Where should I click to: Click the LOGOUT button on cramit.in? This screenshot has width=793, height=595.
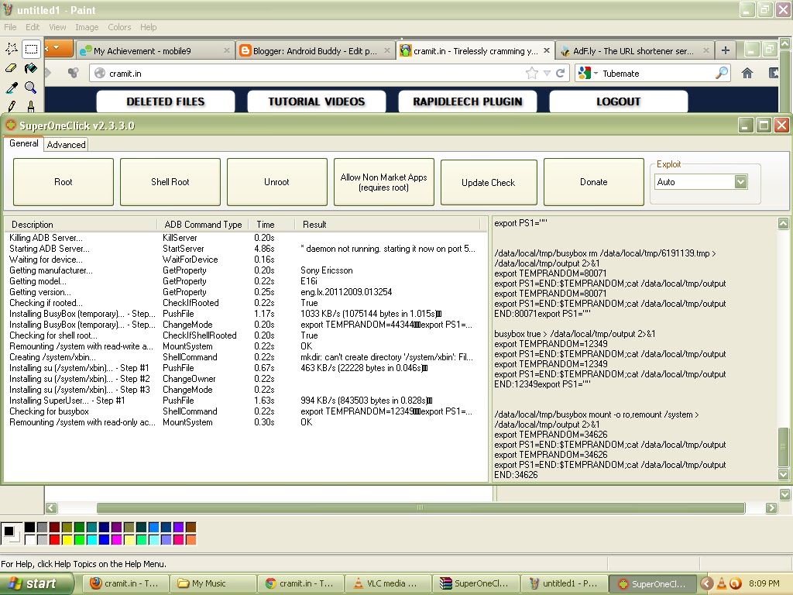click(619, 101)
